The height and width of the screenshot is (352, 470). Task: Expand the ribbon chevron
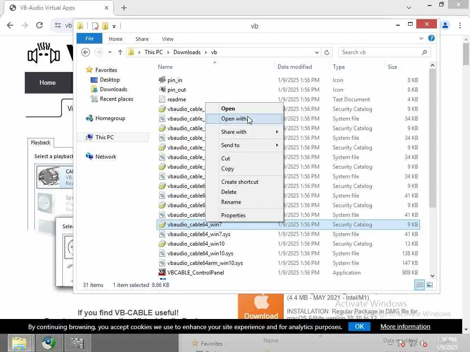(x=421, y=38)
